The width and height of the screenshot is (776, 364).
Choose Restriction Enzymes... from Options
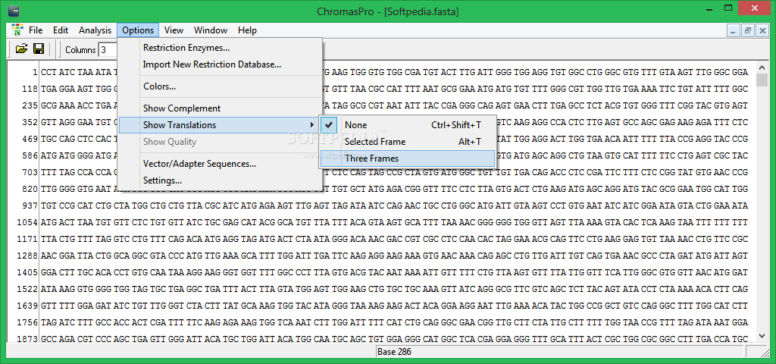[x=221, y=48]
